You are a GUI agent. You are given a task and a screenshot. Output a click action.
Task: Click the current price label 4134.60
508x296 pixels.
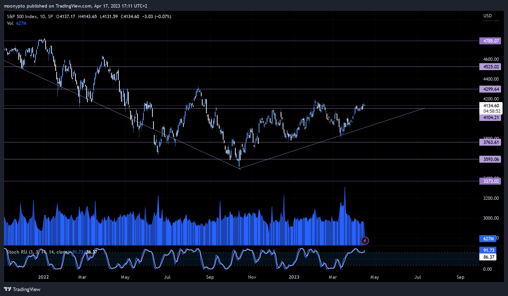pos(491,105)
